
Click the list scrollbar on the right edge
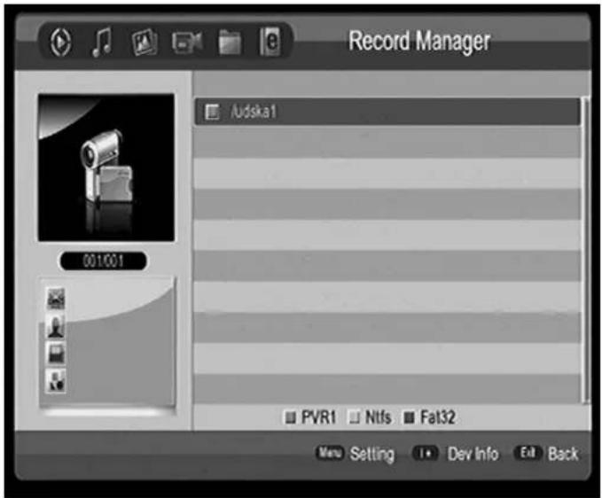tap(585, 250)
